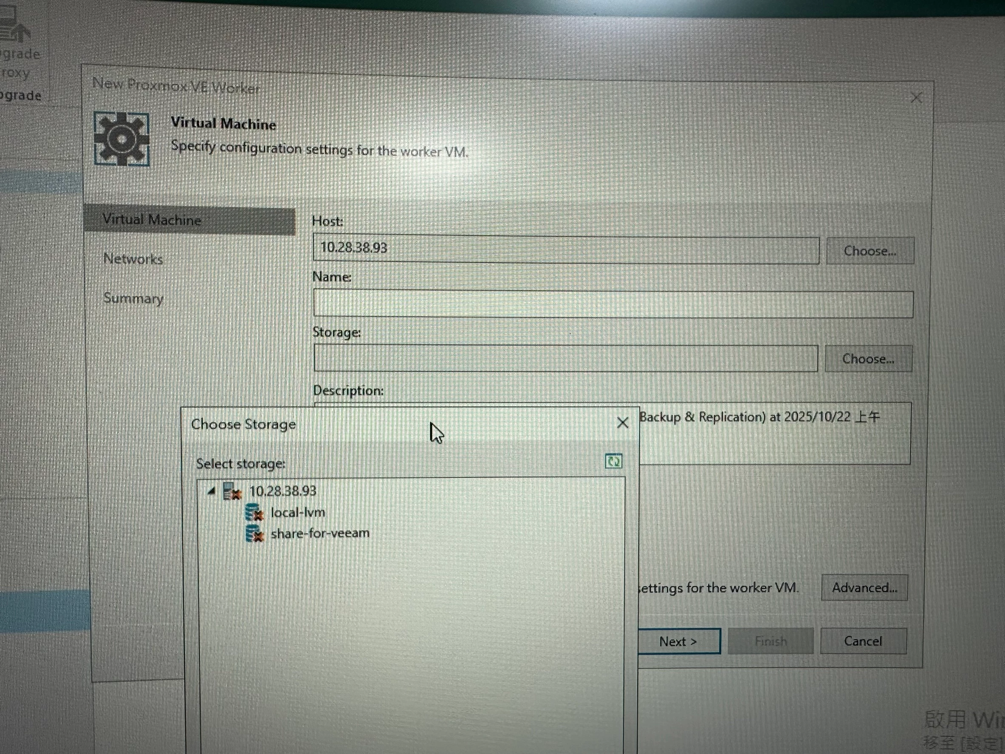
Task: Click into the Name input field
Action: tap(613, 304)
